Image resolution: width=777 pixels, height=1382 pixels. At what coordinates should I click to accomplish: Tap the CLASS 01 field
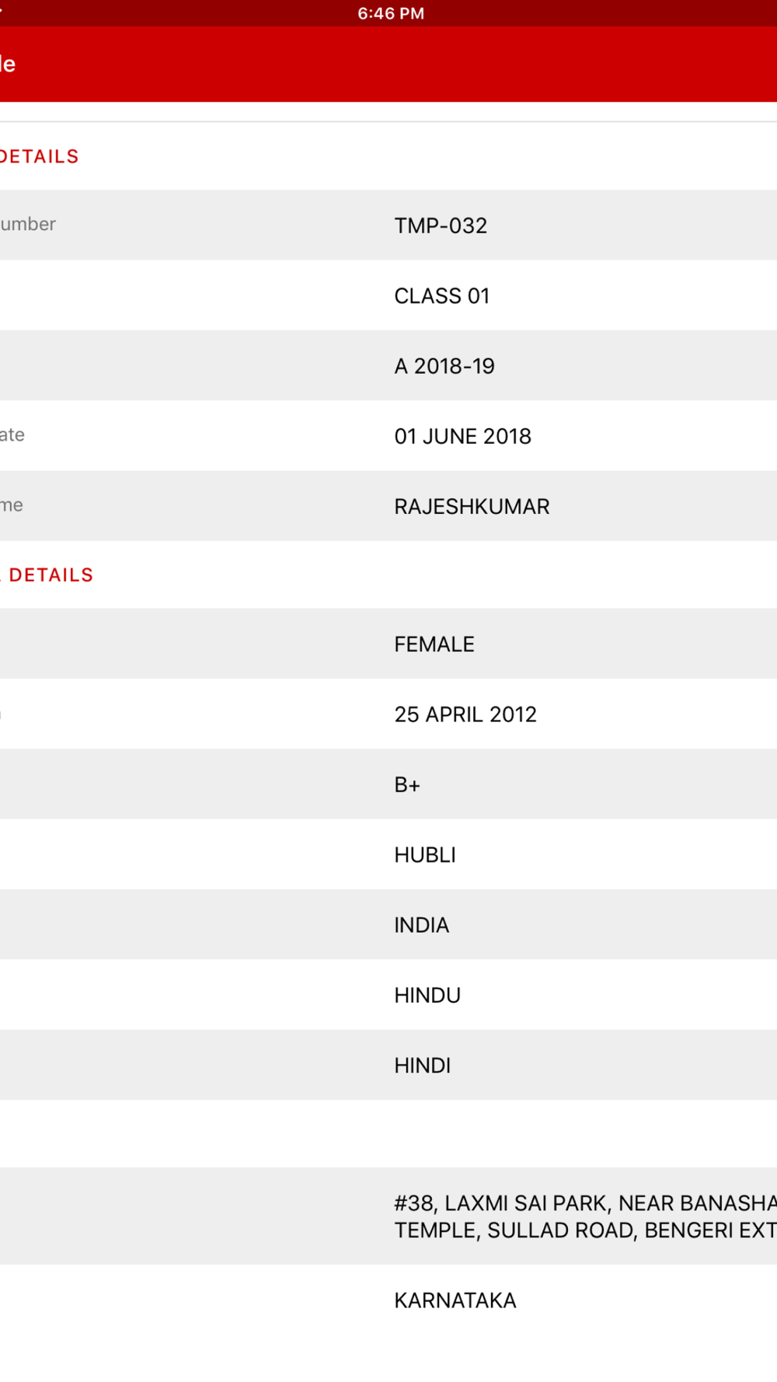coord(441,296)
